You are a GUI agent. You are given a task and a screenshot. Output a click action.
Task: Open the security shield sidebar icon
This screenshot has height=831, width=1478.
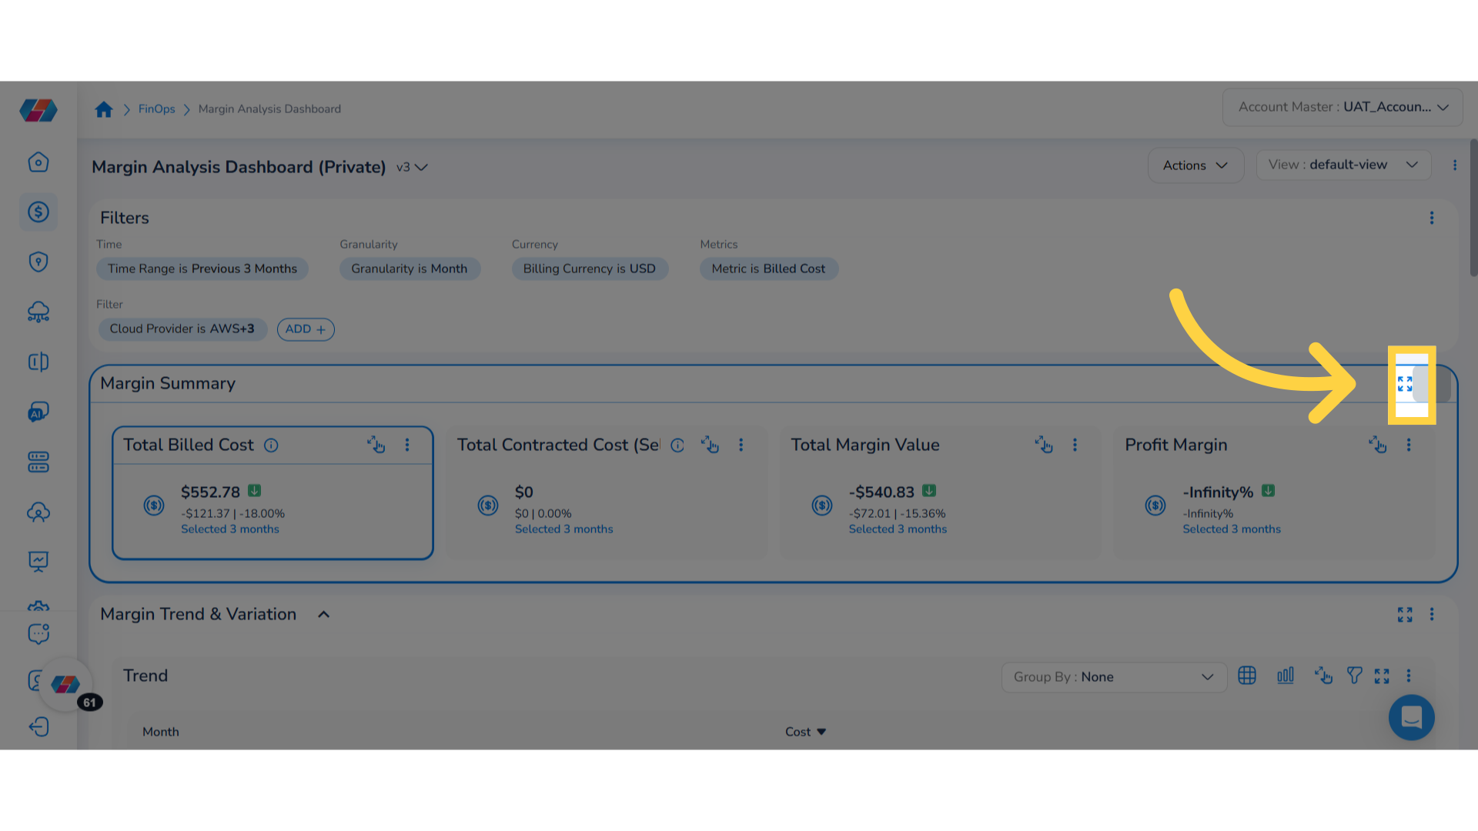[x=38, y=262]
